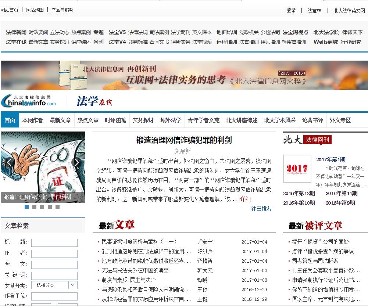Screen dimensions: 368x306
Task: Open 2016年第12期 issue
Action: click(x=299, y=193)
